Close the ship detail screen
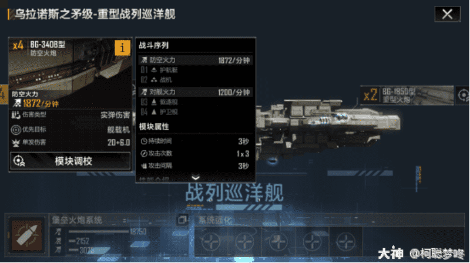The image size is (470, 263). [x=447, y=14]
